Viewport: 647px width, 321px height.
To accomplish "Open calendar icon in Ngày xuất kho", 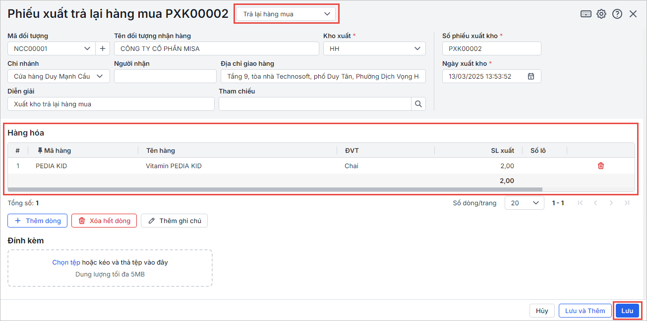I will pos(531,76).
